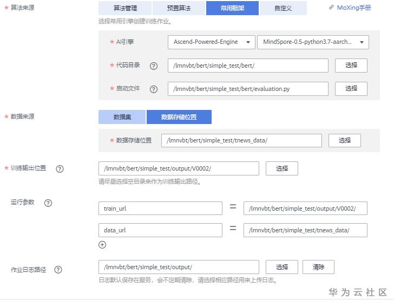Click 选择 button for 数据存储位置
Screen dimensions: 394x306
[x=345, y=140]
